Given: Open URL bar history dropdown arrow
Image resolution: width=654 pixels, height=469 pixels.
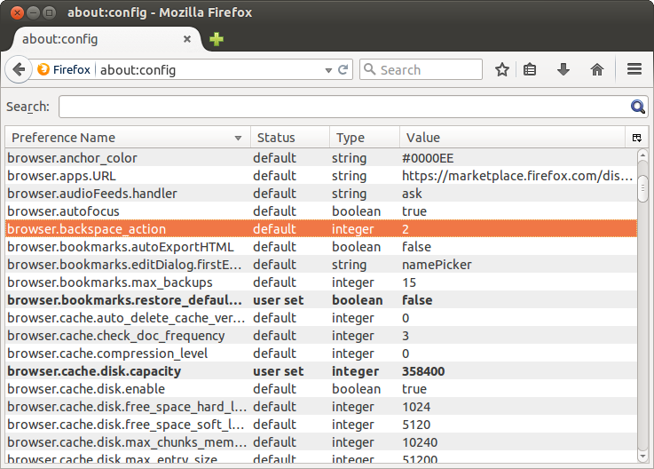Looking at the screenshot, I should [328, 70].
